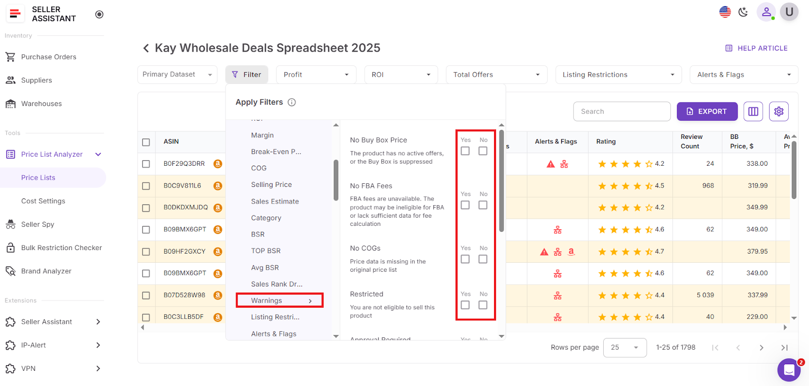Open the Total Offers dropdown
809x386 pixels.
(497, 74)
